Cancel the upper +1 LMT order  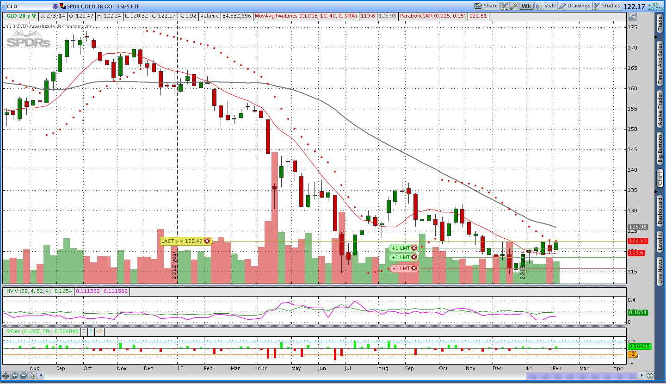pos(414,248)
